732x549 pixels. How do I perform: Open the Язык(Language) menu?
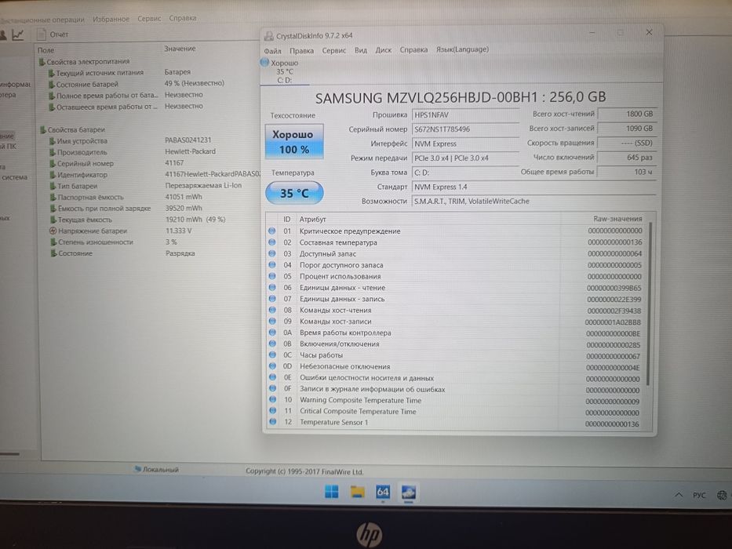pos(462,49)
